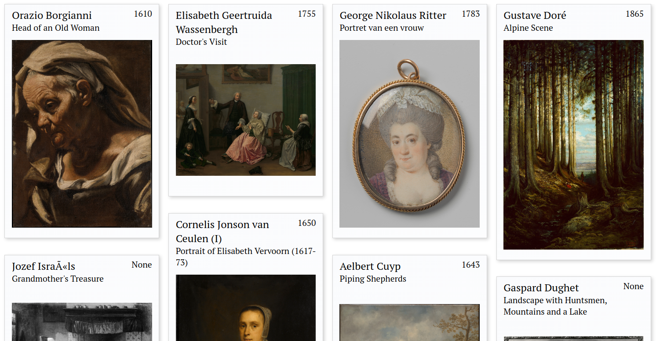Select the Alpine Scene subtitle text
This screenshot has width=656, height=341.
click(528, 28)
